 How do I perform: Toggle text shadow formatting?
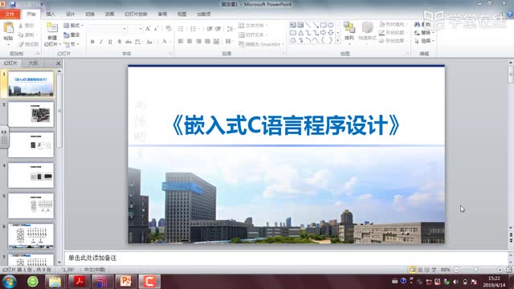(x=120, y=42)
